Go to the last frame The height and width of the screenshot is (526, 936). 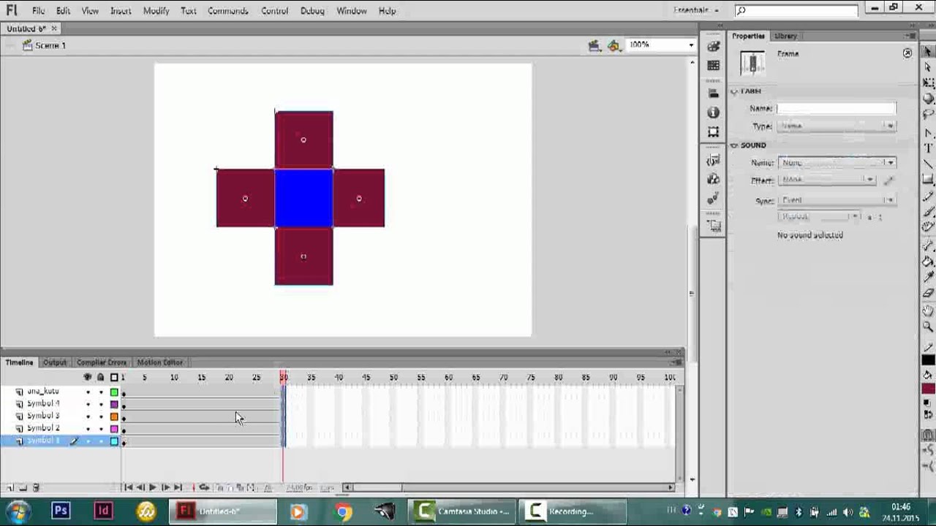click(178, 487)
